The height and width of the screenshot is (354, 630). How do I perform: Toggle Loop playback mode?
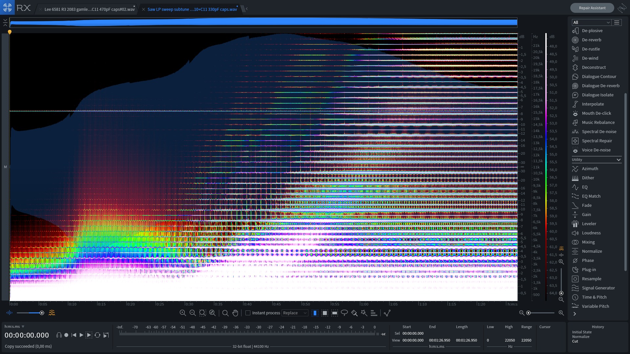click(x=97, y=335)
